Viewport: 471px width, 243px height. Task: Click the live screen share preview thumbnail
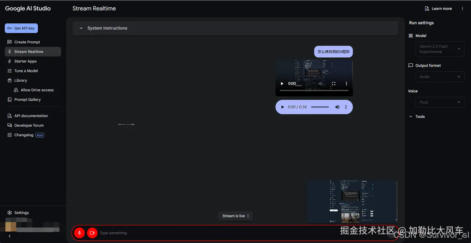(352, 201)
